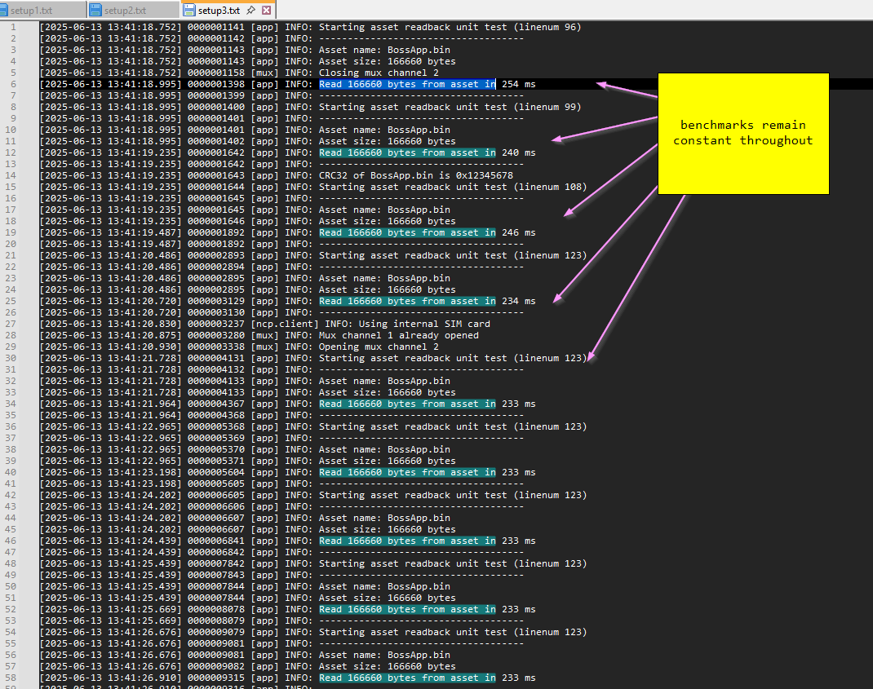Screen dimensions: 873x689
Task: Click the counter value '0000005604'
Action: 216,472
